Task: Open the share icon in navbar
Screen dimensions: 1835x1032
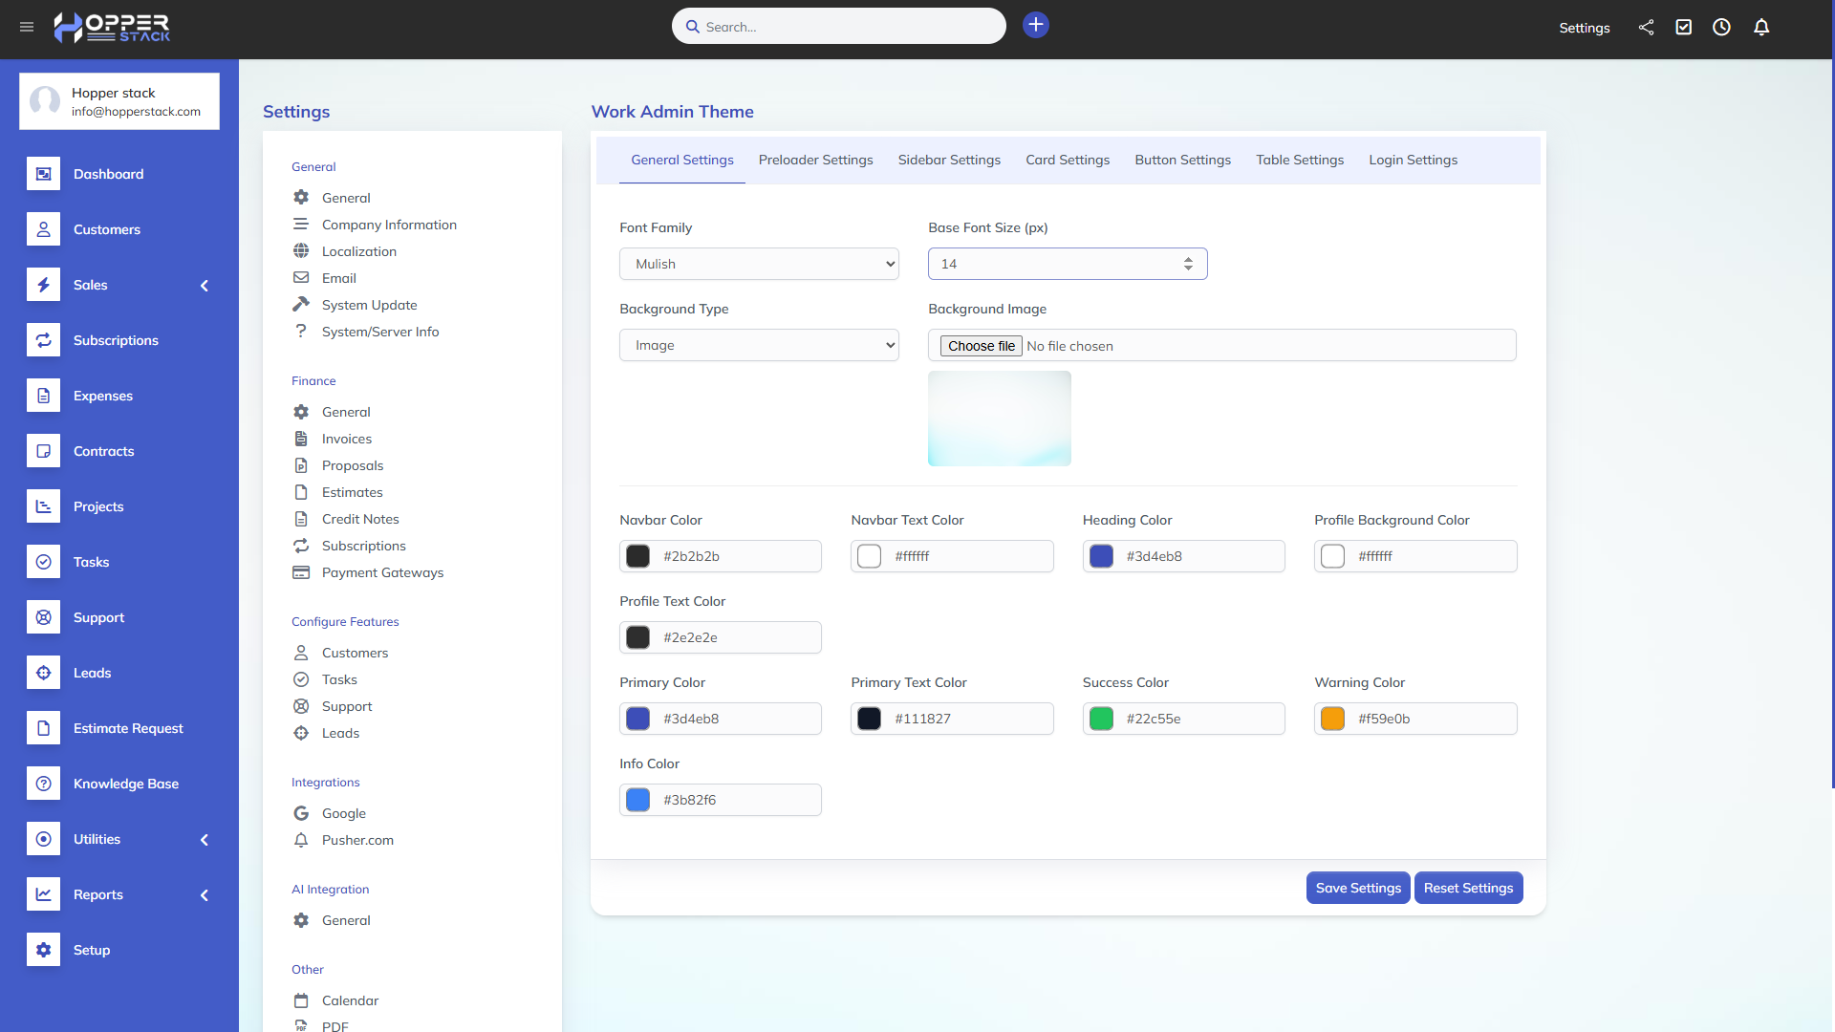Action: [1646, 28]
